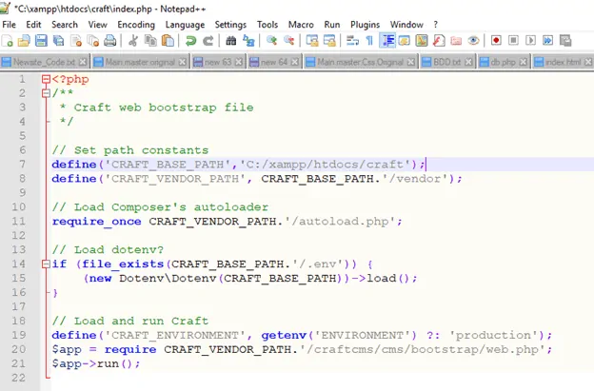The width and height of the screenshot is (594, 391).
Task: Open the Search menu
Action: point(65,25)
